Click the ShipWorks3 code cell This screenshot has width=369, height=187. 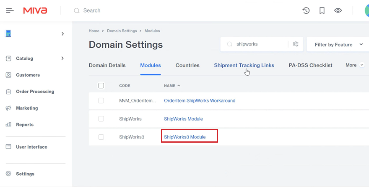(x=132, y=137)
